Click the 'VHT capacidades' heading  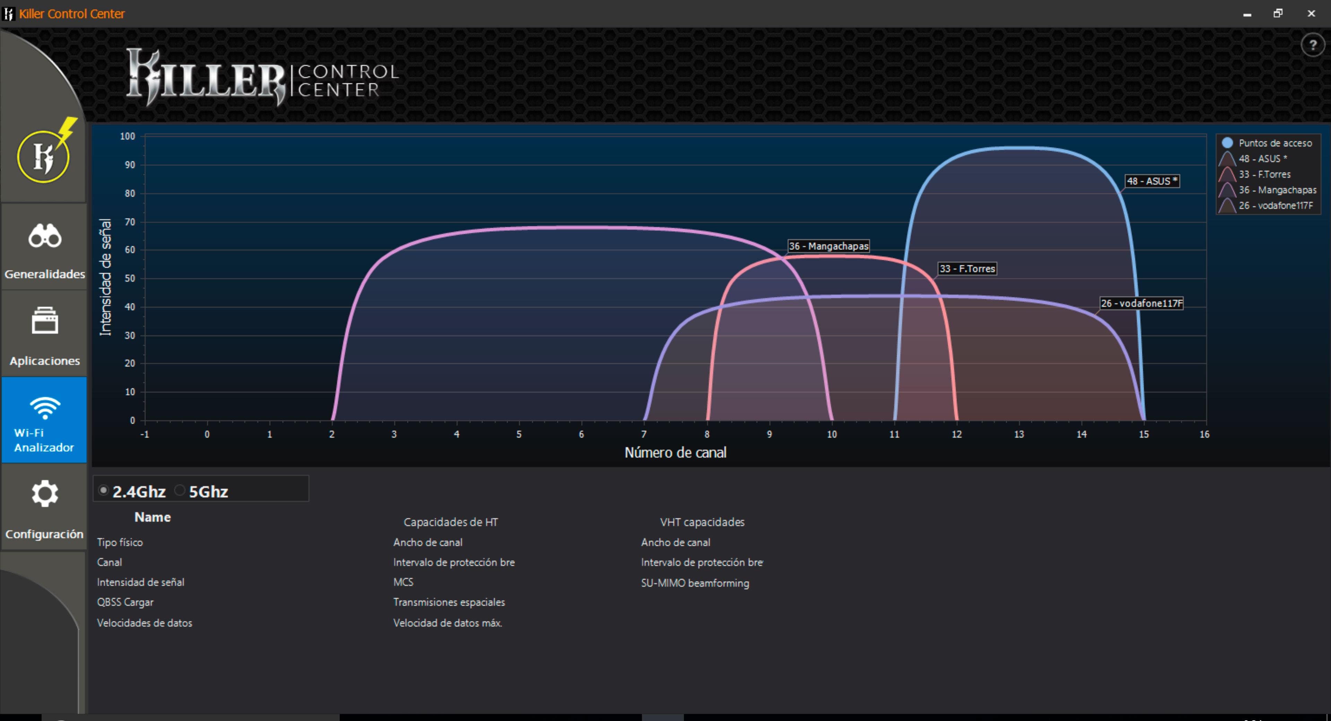click(x=702, y=522)
